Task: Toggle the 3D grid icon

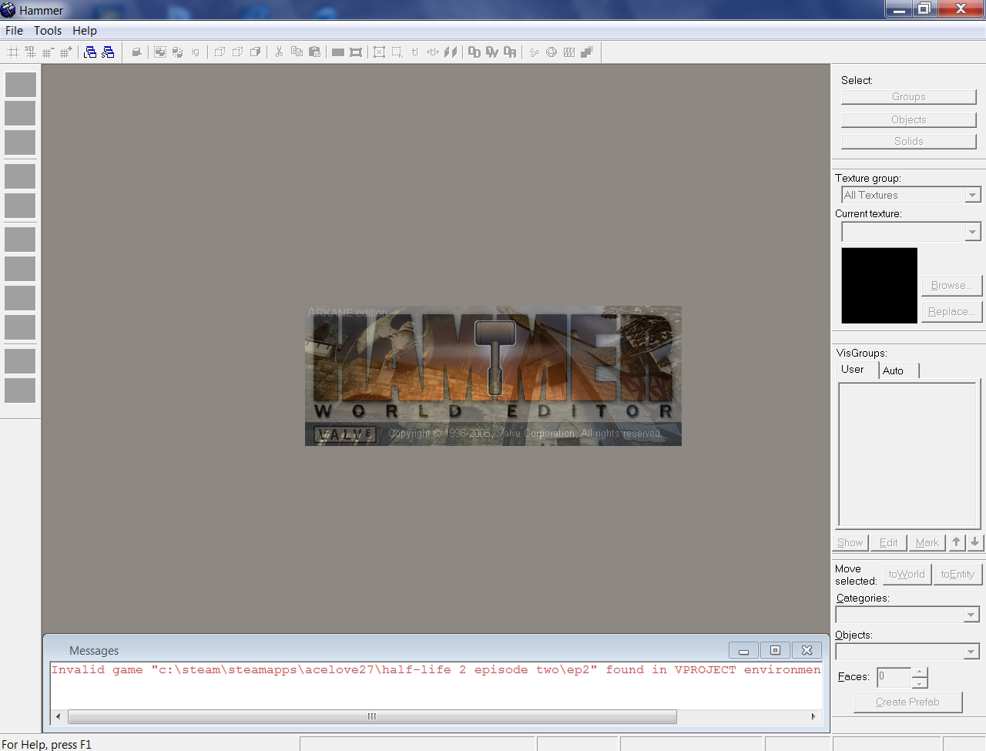Action: [x=31, y=52]
